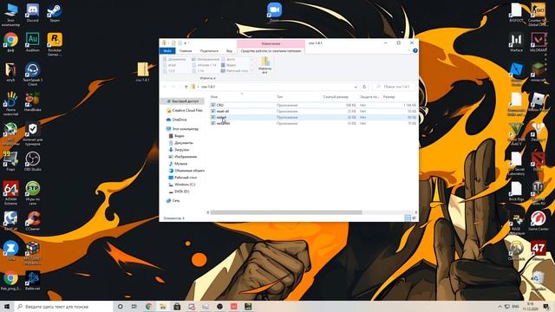The image size is (555, 312).
Task: Switch to large icons view button
Action: [x=414, y=218]
